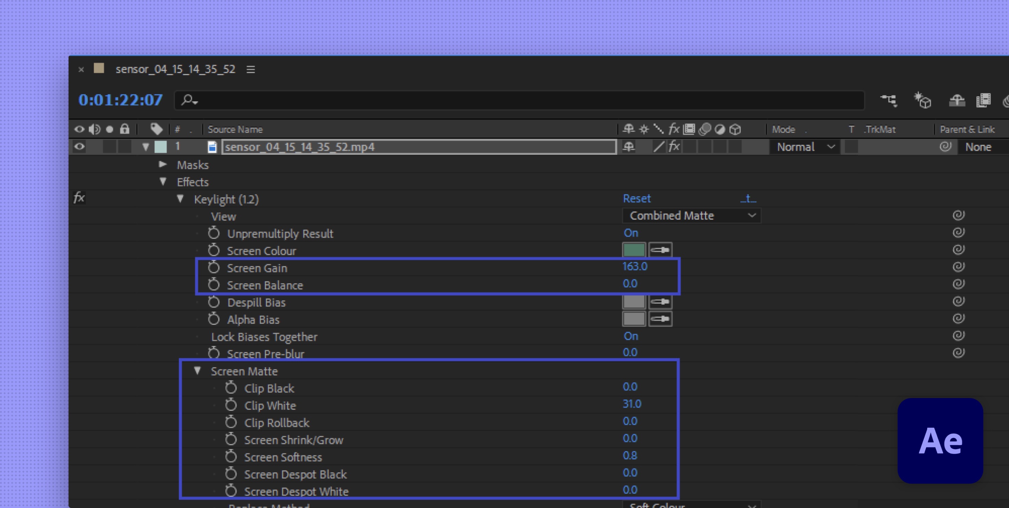Toggle Unpremultiply Result On value

(631, 233)
